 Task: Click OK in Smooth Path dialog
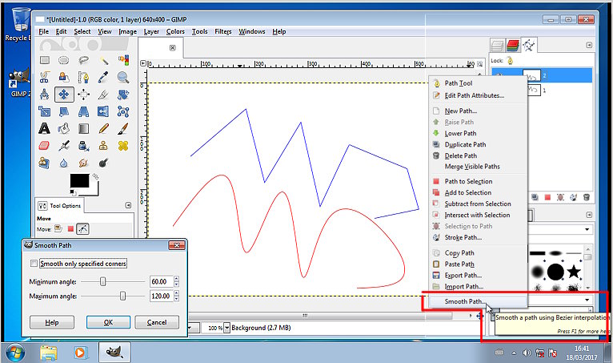point(108,322)
